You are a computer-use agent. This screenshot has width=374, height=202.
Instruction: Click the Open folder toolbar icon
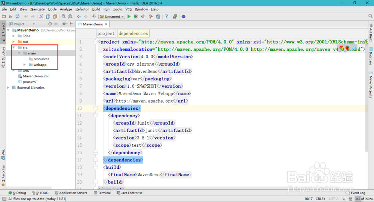(4, 16)
